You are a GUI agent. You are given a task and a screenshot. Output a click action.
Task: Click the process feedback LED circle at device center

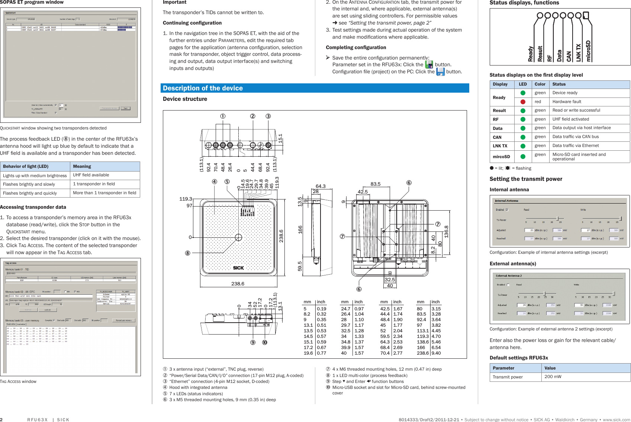coord(238,237)
